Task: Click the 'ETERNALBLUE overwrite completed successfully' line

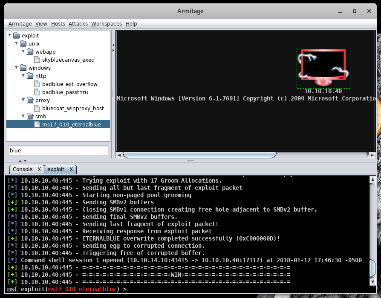Action: point(144,238)
